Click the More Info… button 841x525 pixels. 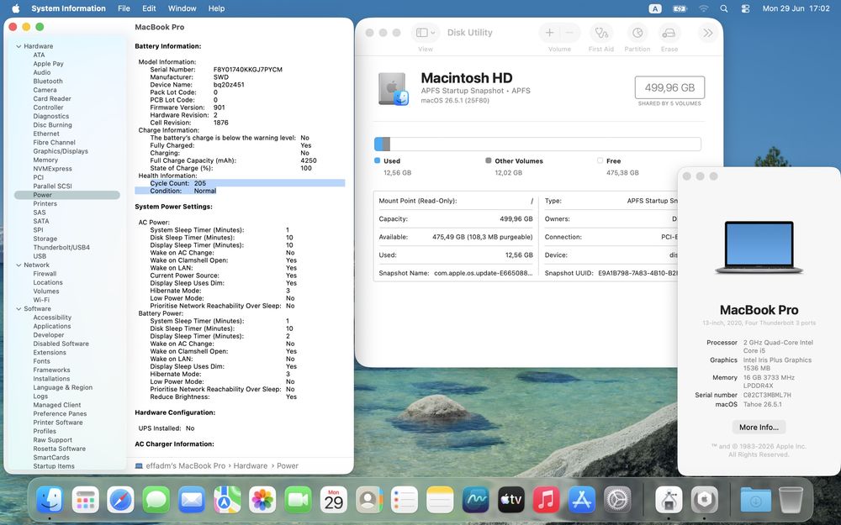click(759, 427)
